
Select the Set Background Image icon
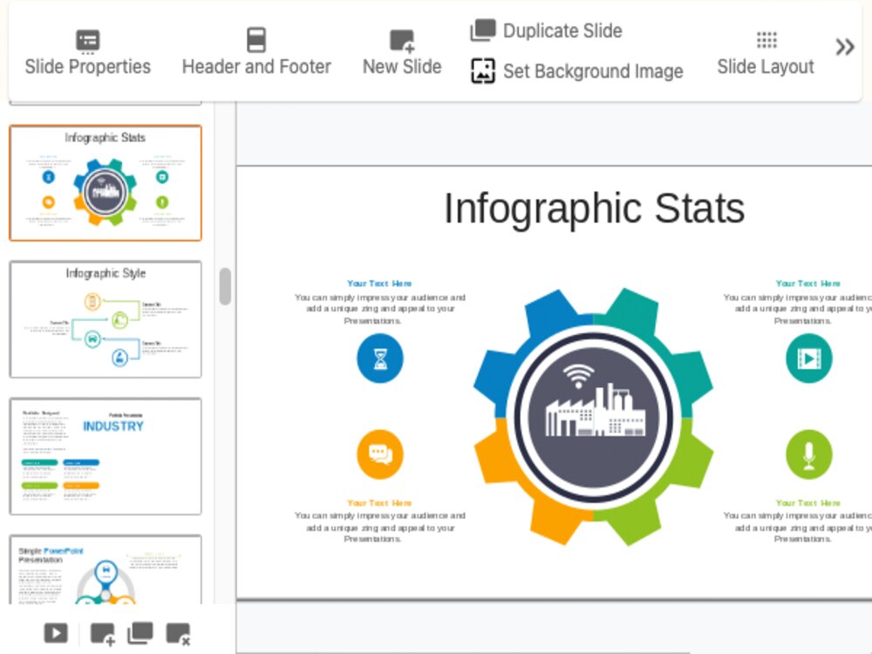click(482, 72)
